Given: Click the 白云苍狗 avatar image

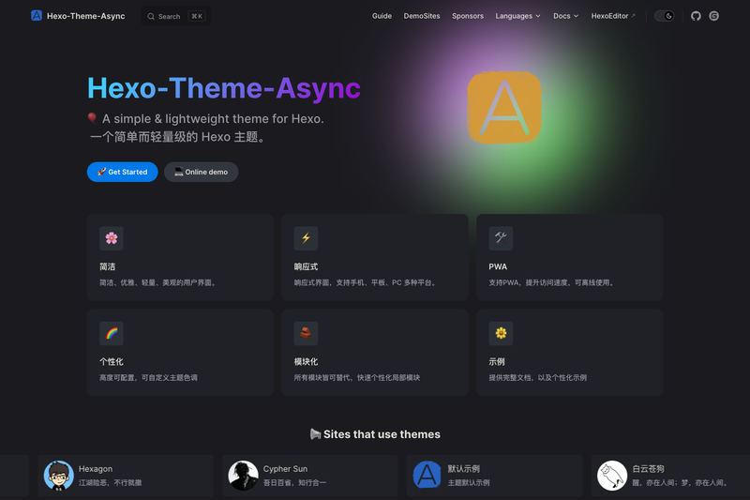Looking at the screenshot, I should point(612,476).
